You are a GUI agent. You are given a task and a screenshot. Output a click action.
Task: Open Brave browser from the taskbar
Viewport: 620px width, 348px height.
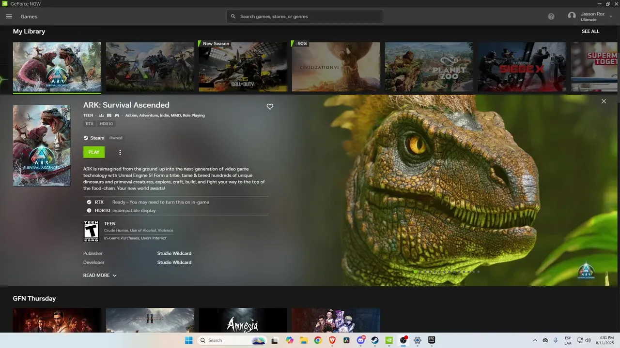point(332,340)
